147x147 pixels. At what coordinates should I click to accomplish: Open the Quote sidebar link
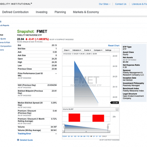(x=3, y=39)
